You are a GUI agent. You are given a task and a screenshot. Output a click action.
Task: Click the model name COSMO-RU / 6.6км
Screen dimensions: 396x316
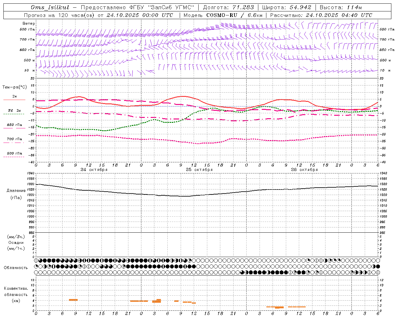coord(234,15)
